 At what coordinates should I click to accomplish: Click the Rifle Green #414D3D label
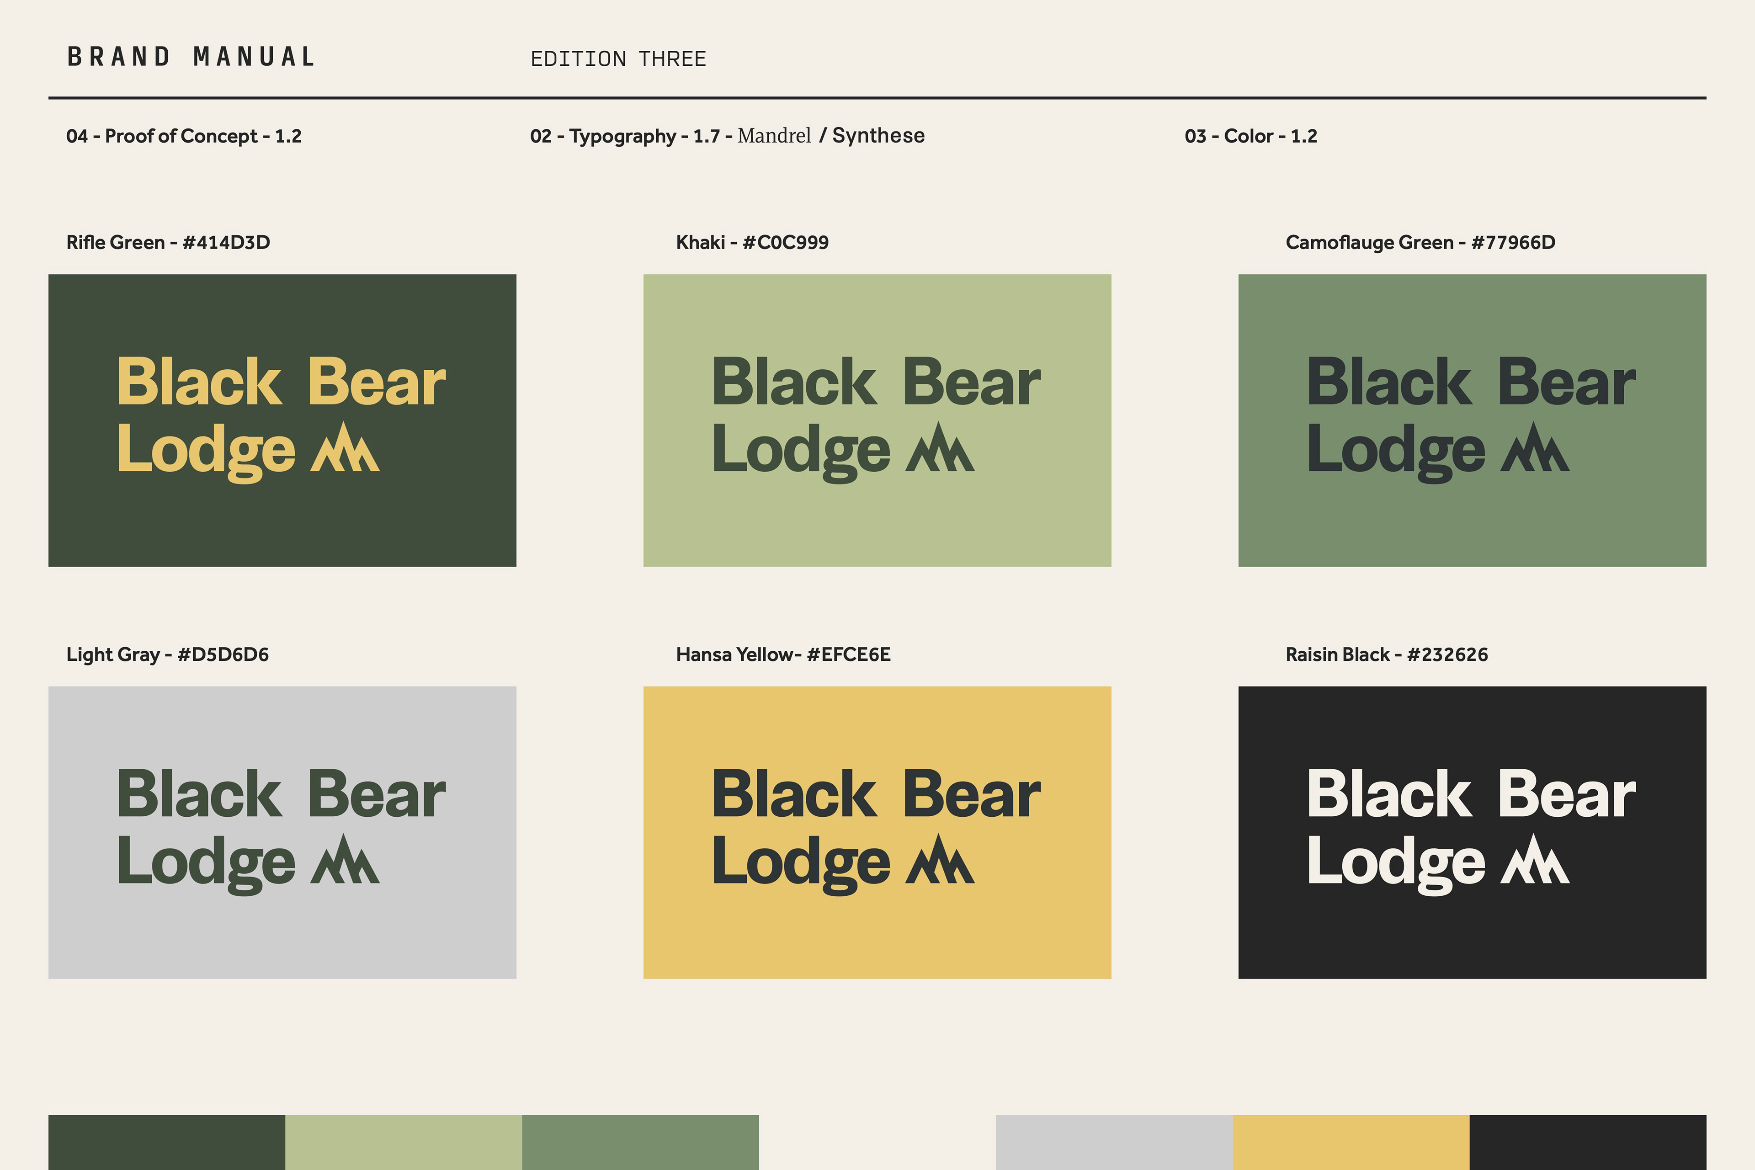tap(168, 243)
